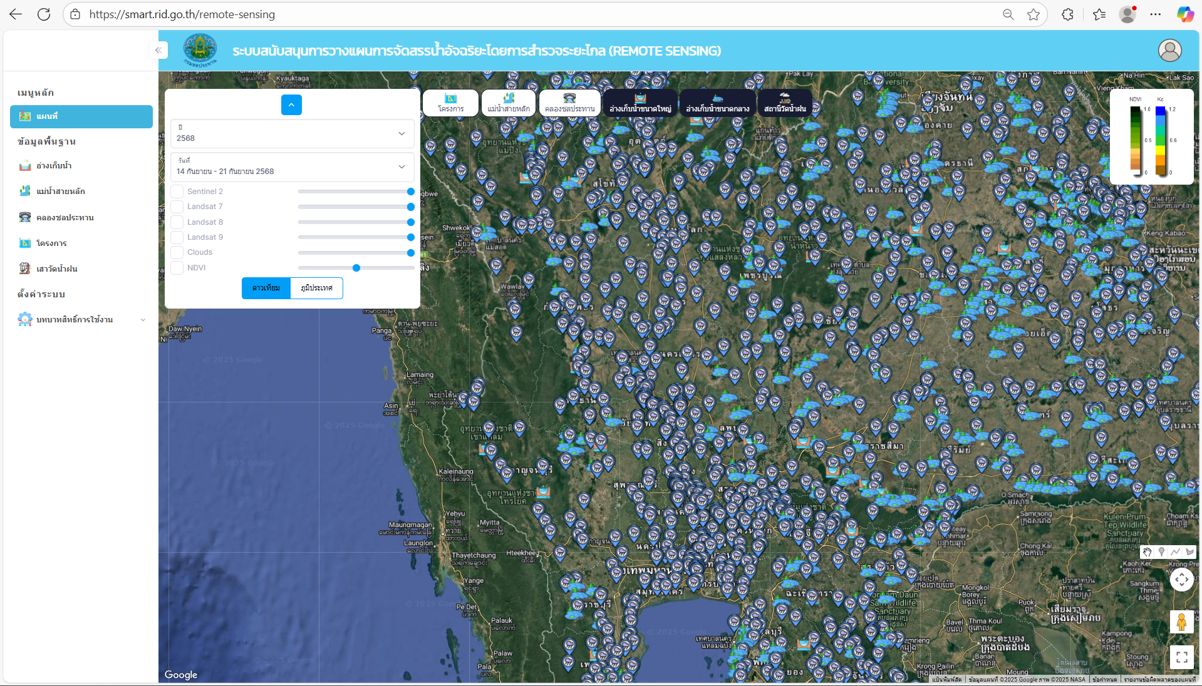Collapse the sidebar with double-chevron icon
The height and width of the screenshot is (686, 1202).
click(158, 50)
